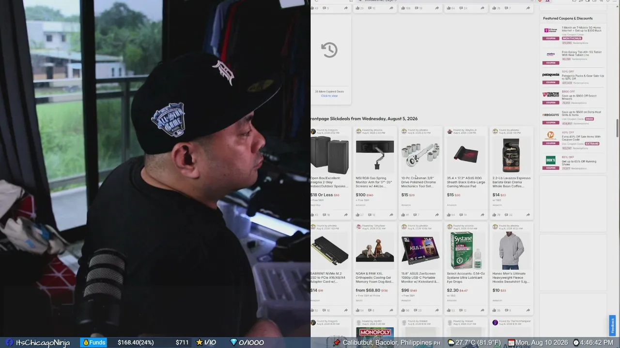Like the ASUS ZenScreen Portable Monitor deal
Image resolution: width=620 pixels, height=348 pixels.
pyautogui.click(x=403, y=310)
